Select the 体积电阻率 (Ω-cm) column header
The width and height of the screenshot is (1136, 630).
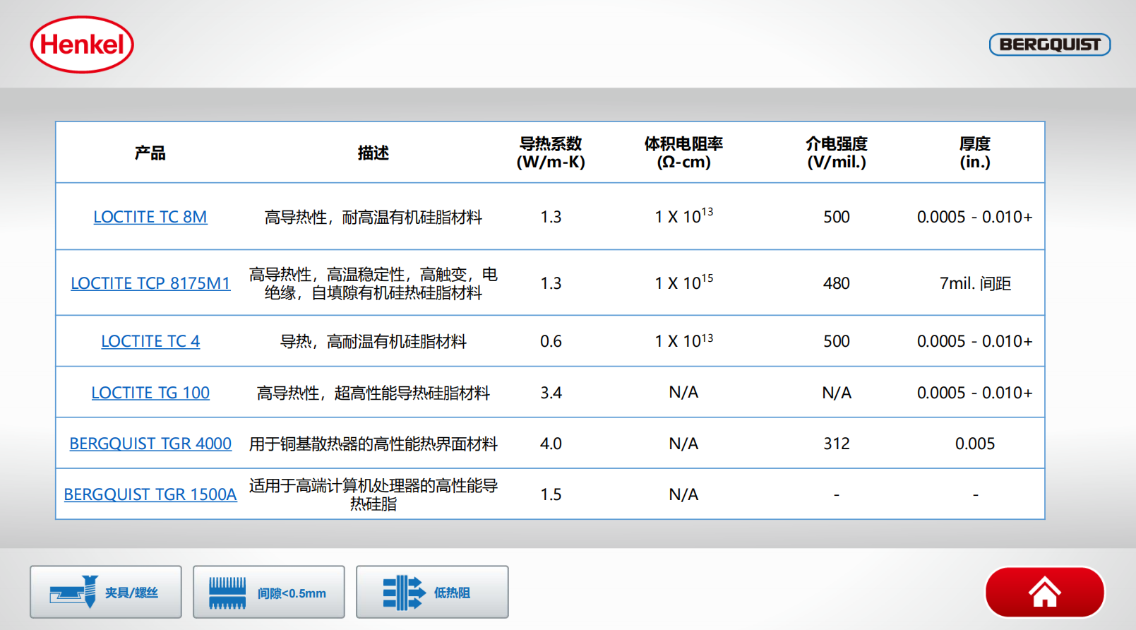[x=683, y=153]
